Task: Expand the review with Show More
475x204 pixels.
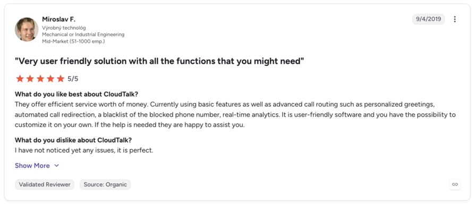Action: (32, 166)
